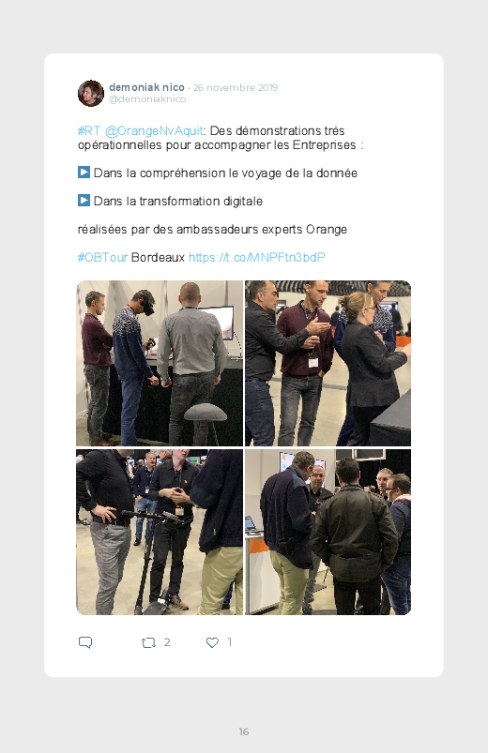Screen dimensions: 488x753
Task: Click the like count 1
Action: [x=230, y=642]
